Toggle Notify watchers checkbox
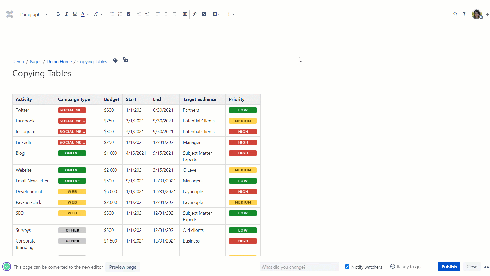 (347, 267)
